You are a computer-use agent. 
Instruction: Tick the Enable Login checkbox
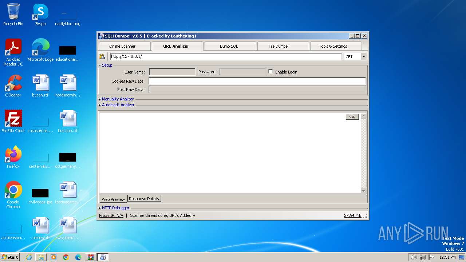click(x=270, y=72)
